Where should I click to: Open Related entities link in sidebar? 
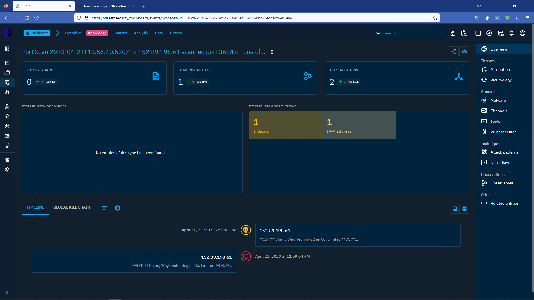tap(504, 203)
